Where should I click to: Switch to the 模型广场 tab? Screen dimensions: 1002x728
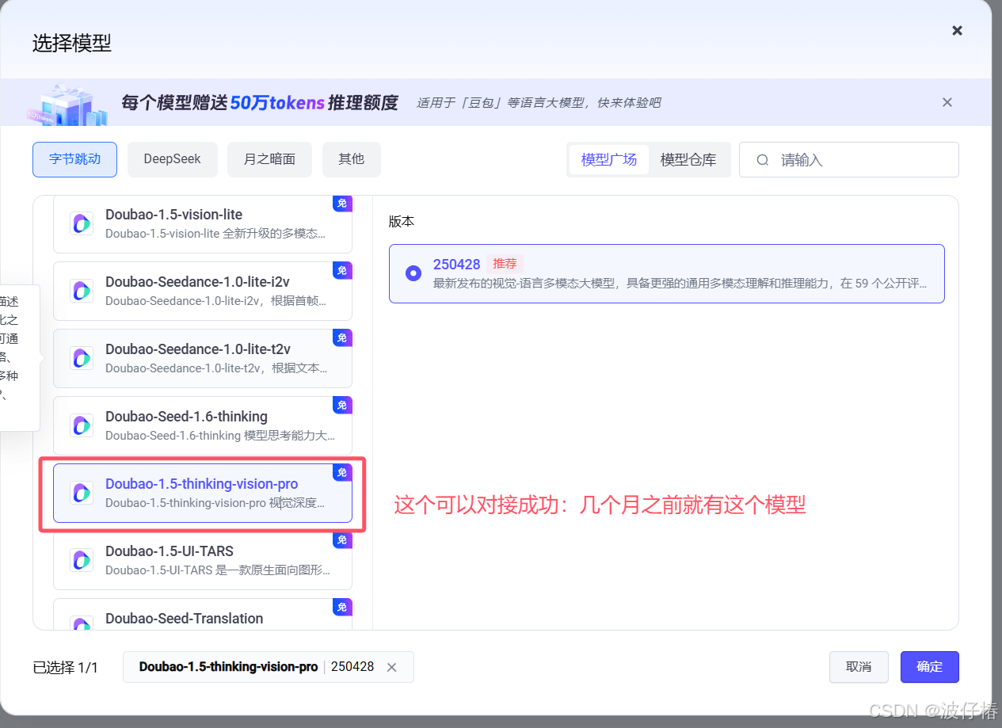click(x=608, y=159)
